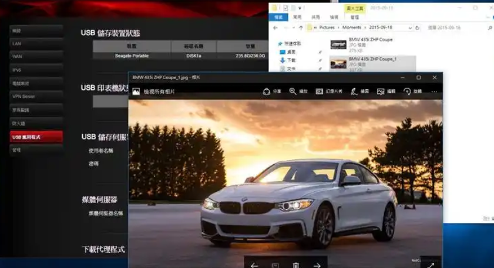Viewport: 494px width, 268px height.
Task: Select the BMW 435i ZHP Coupe_1 file thumbnail
Action: (x=338, y=64)
